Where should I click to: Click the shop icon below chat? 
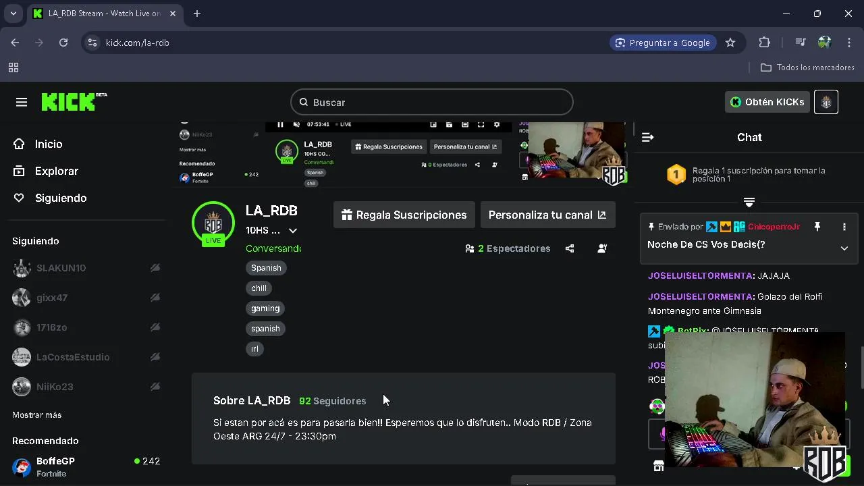coord(659,466)
